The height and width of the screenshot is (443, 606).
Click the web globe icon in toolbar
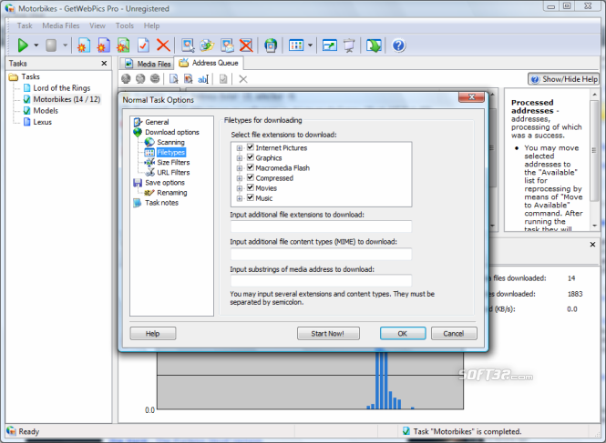pyautogui.click(x=271, y=45)
